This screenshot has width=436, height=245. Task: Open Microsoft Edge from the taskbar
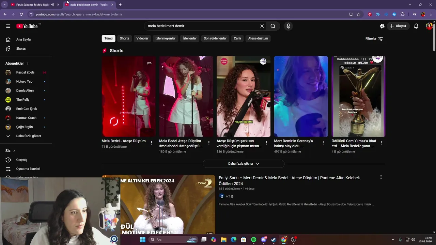[x=234, y=240]
